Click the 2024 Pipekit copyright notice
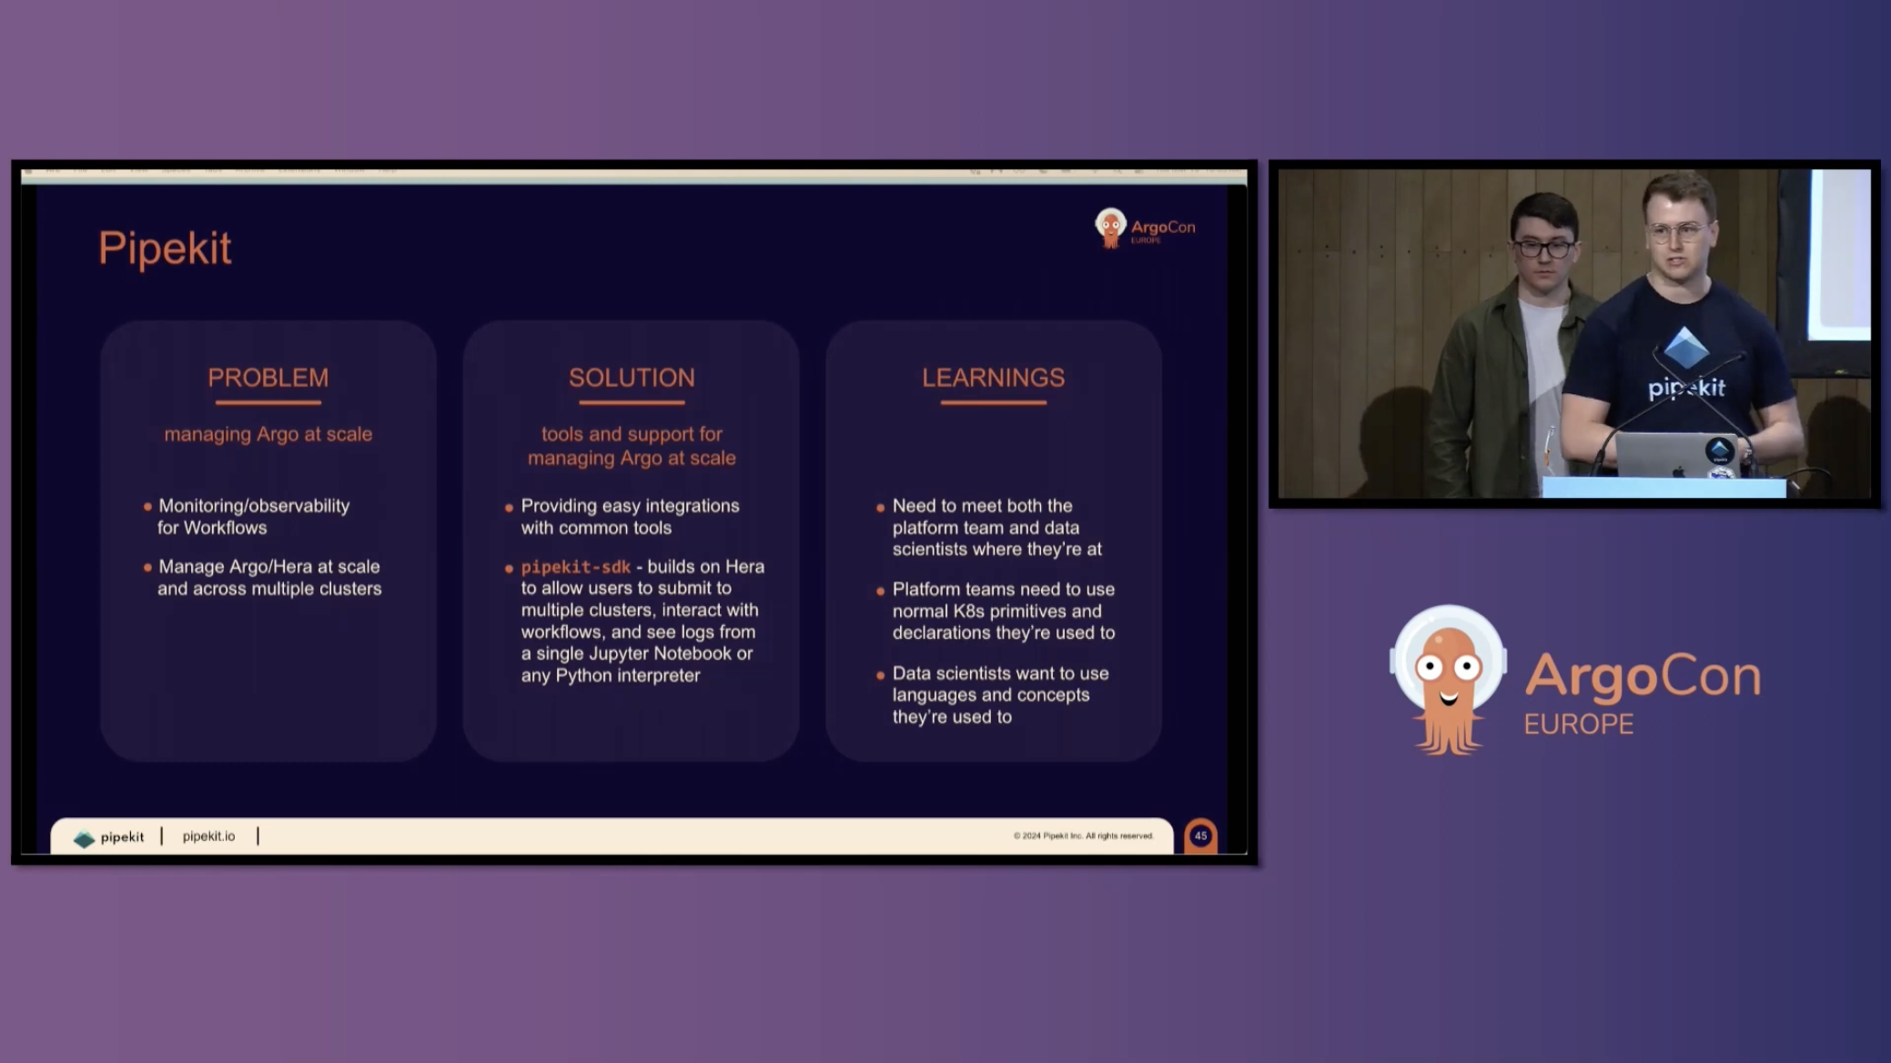This screenshot has height=1063, width=1891. point(1083,835)
